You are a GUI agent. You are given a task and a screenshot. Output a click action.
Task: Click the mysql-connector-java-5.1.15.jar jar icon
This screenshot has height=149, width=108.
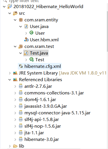point(21,113)
